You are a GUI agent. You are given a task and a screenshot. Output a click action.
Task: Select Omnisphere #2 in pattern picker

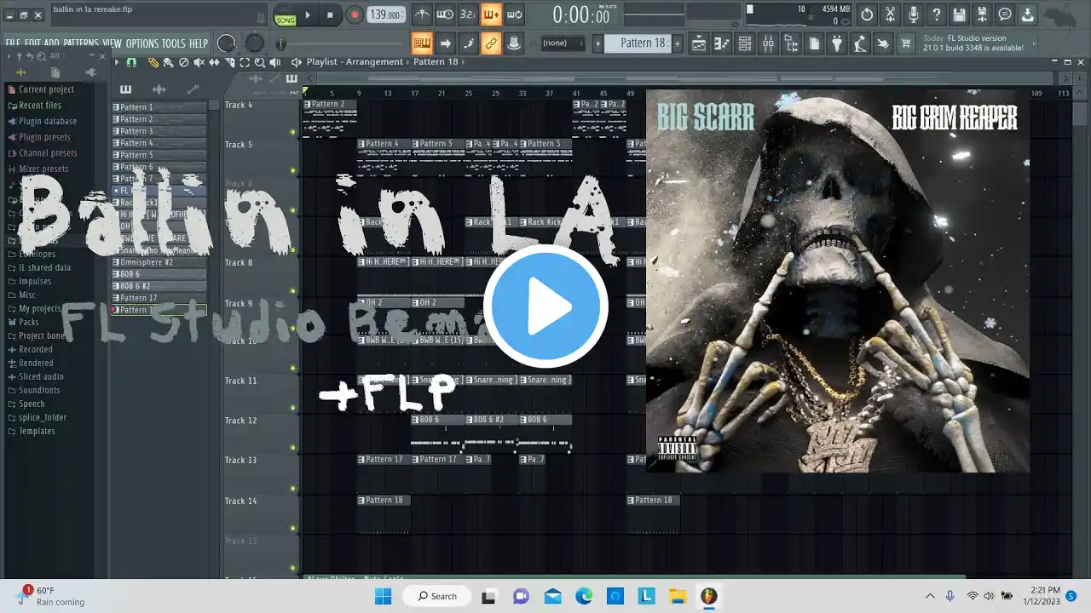[159, 262]
